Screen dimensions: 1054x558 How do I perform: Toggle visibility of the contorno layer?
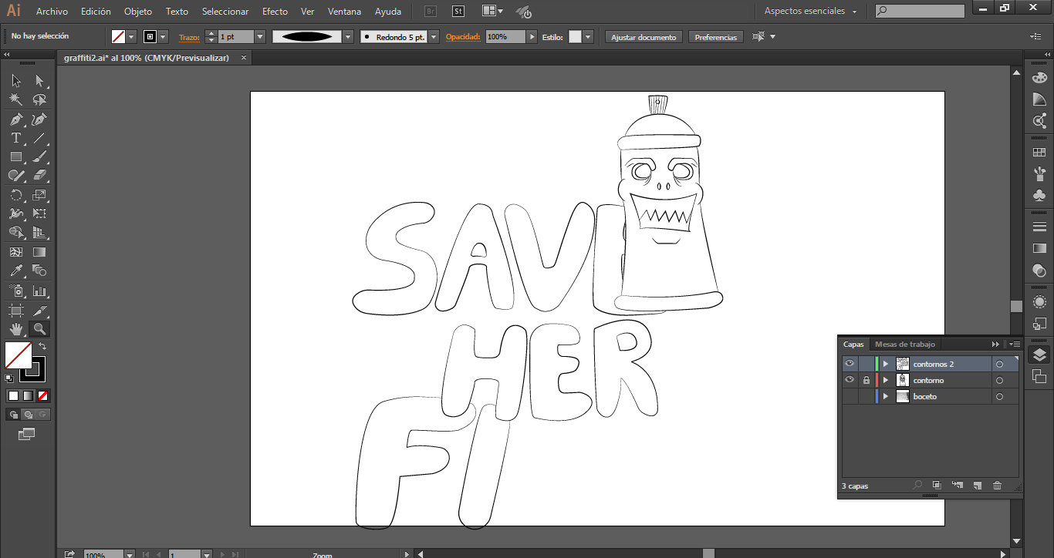(x=850, y=380)
